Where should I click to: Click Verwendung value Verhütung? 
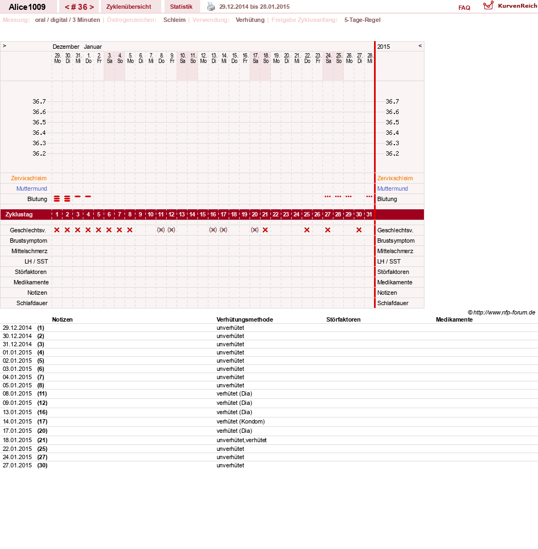click(x=250, y=20)
